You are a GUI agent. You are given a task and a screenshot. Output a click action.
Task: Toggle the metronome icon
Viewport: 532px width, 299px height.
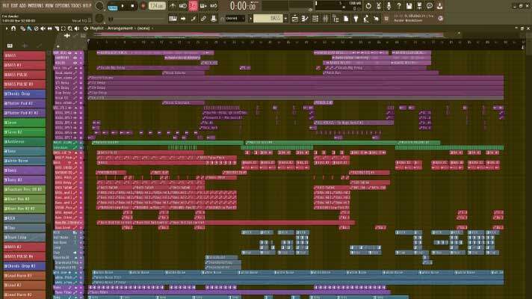[x=172, y=5]
